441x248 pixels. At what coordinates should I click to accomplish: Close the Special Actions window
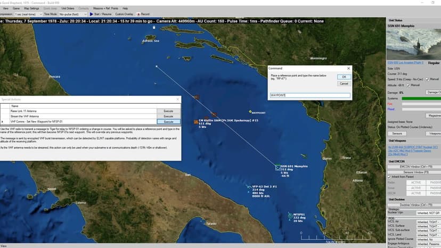pyautogui.click(x=177, y=100)
